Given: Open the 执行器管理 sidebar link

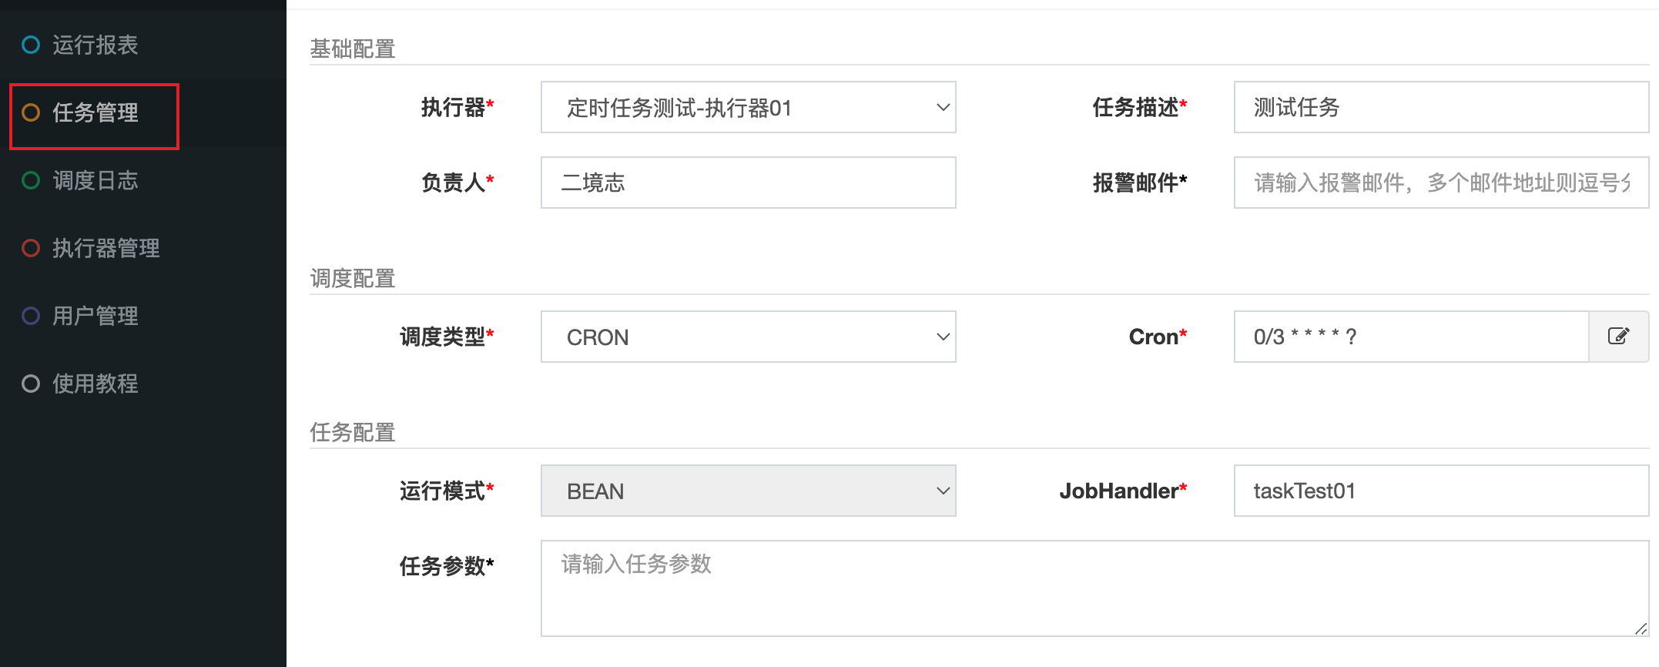Looking at the screenshot, I should coord(106,249).
